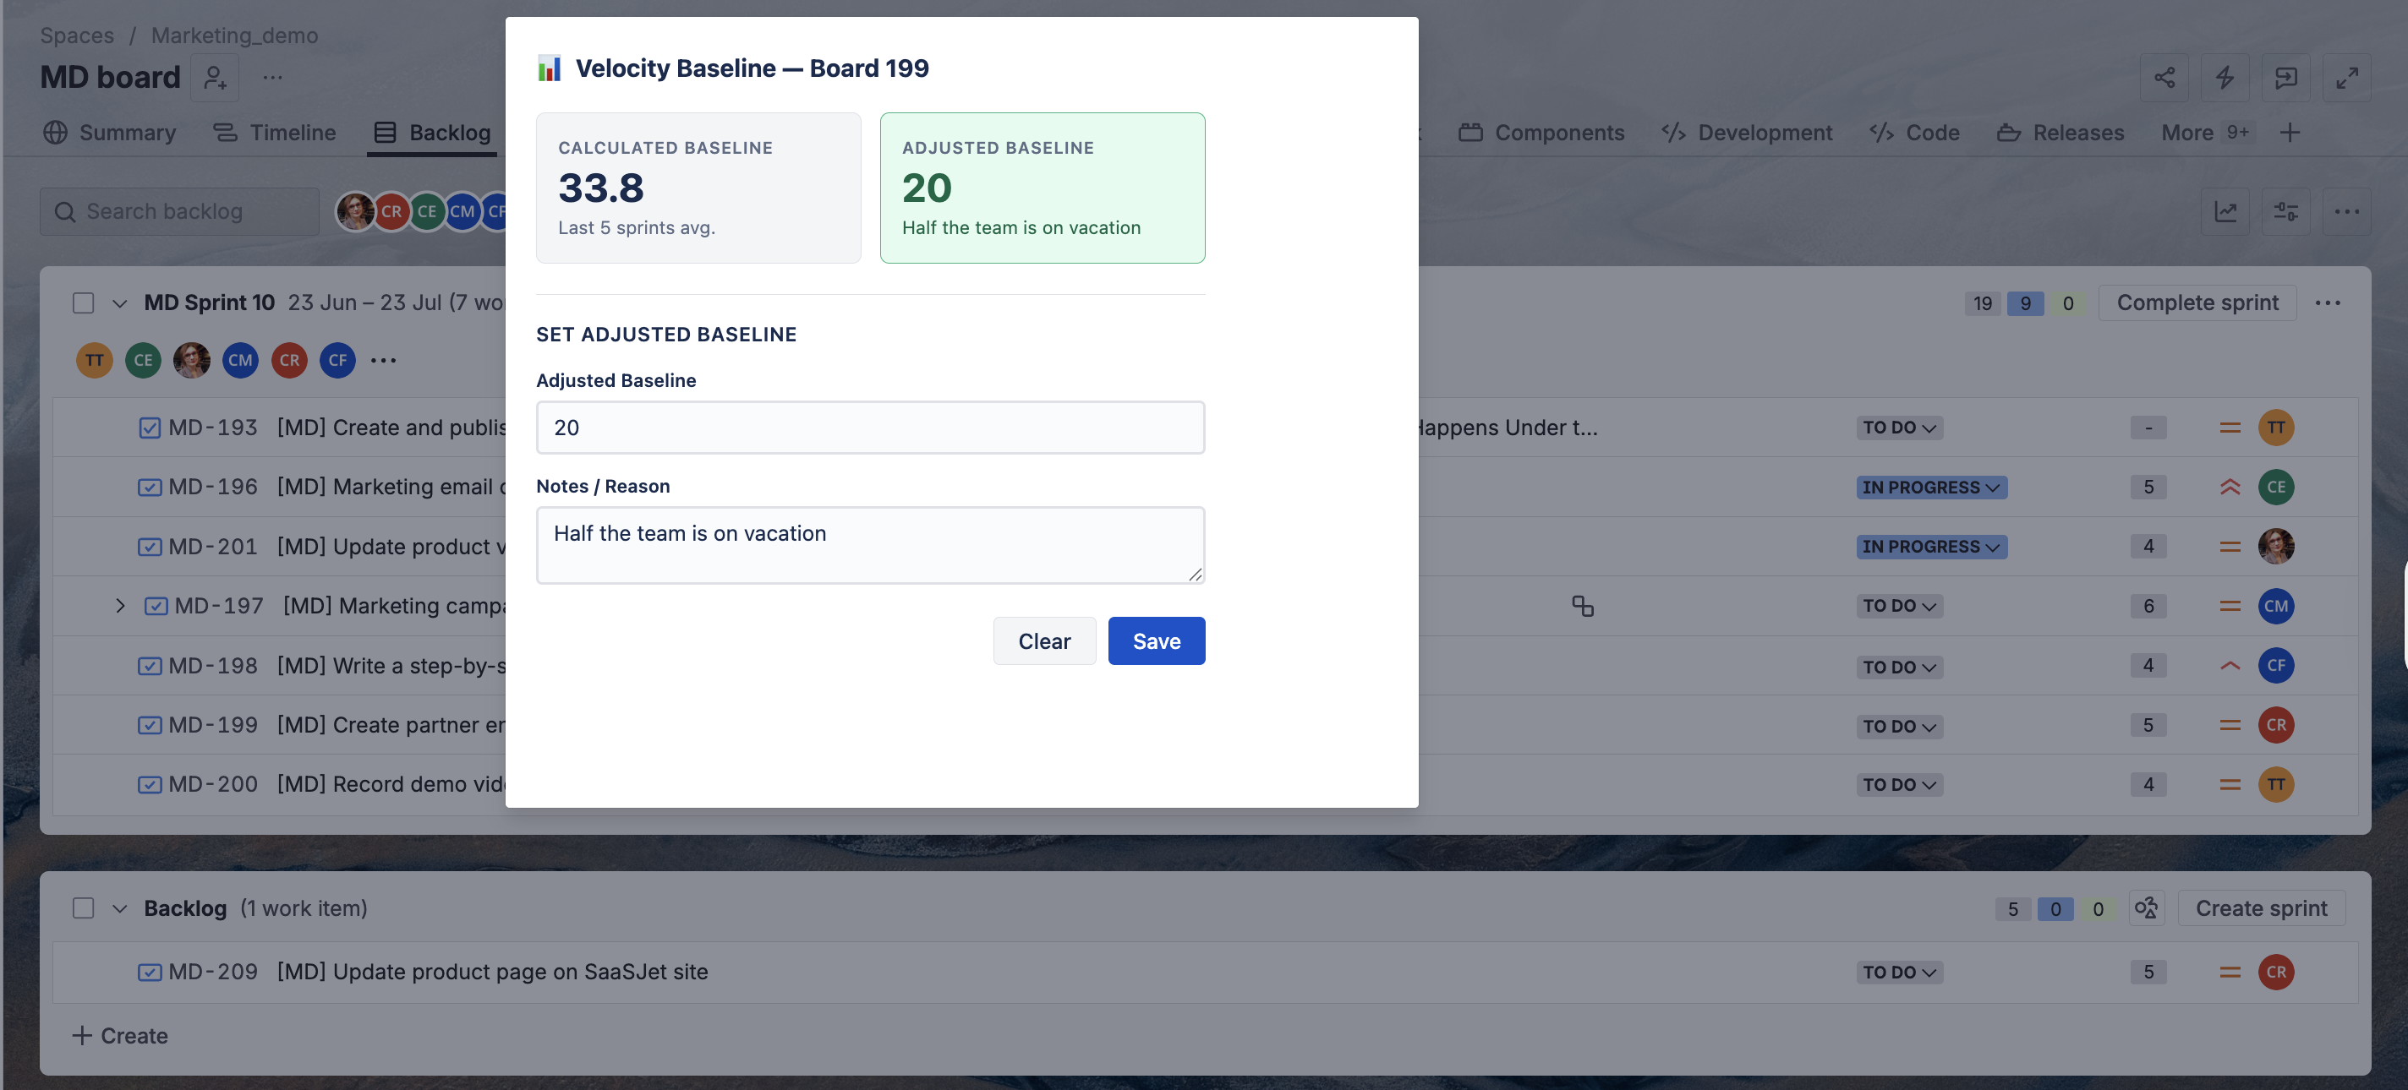
Task: Open the automation lightning bolt icon
Action: 2225,78
